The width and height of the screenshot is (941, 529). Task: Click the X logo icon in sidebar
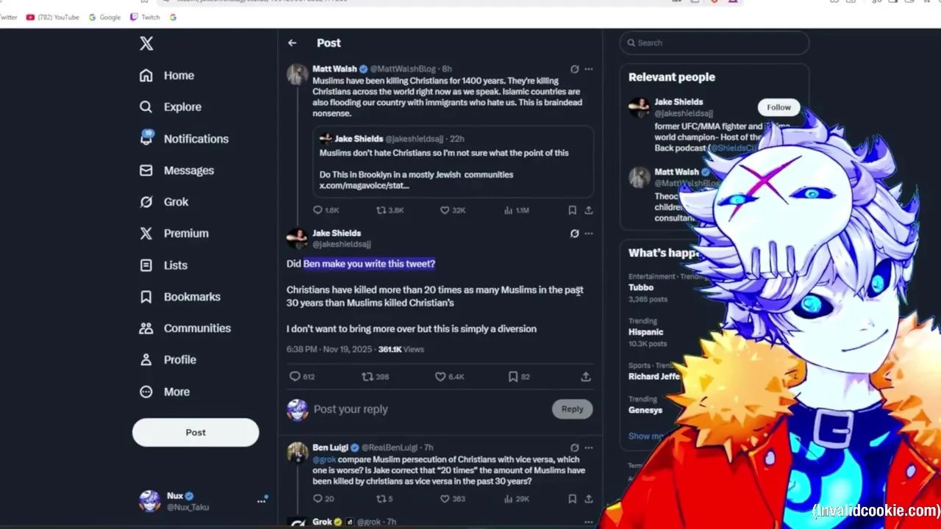tap(146, 43)
